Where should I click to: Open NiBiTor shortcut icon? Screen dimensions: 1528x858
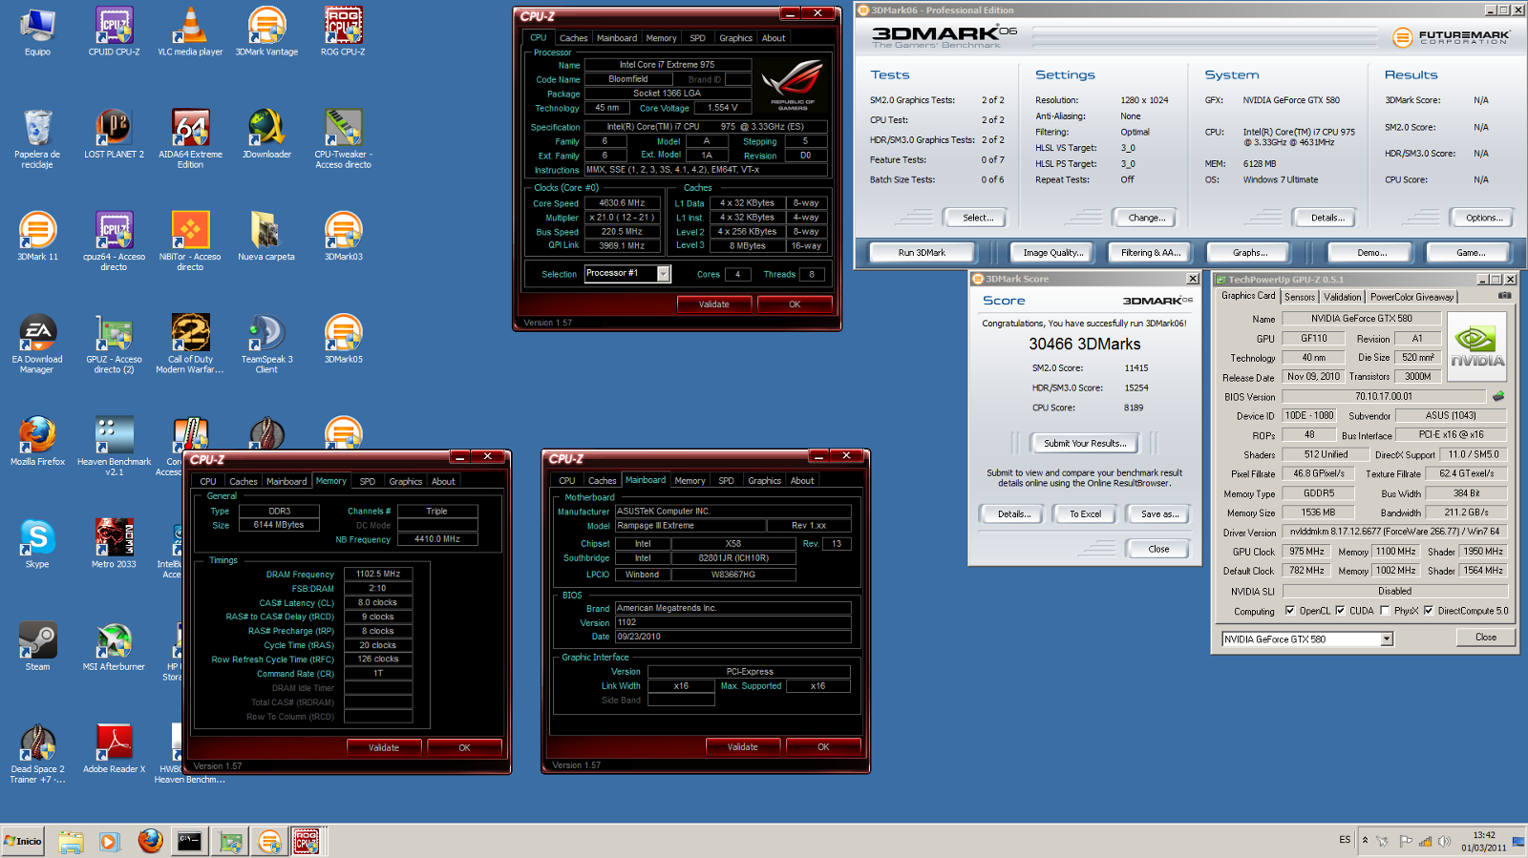pos(190,241)
